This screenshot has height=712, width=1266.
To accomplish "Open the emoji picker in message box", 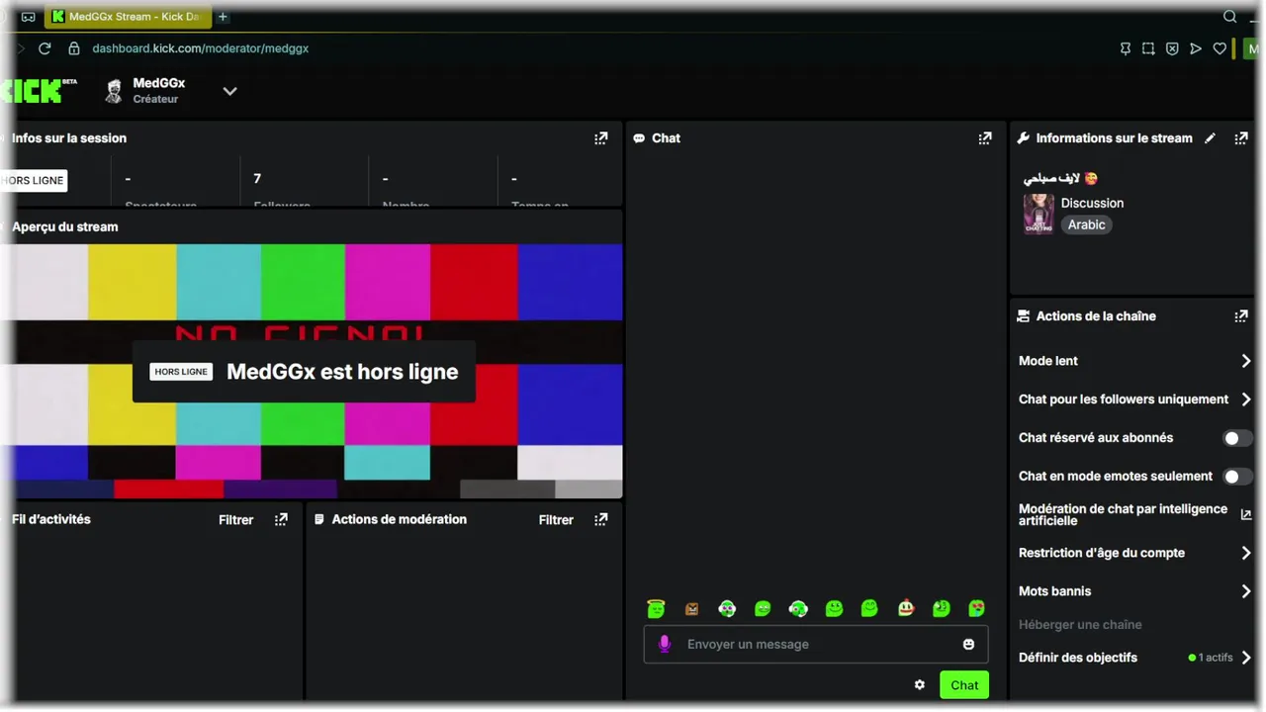I will tap(968, 644).
